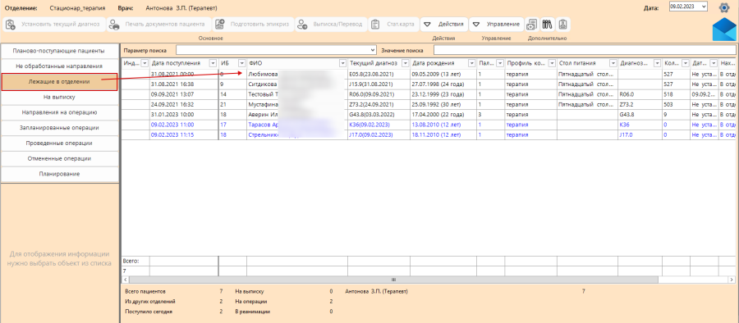Screen dimensions: 739x323
Task: Select patient row Стрельников
Action: tap(429, 135)
